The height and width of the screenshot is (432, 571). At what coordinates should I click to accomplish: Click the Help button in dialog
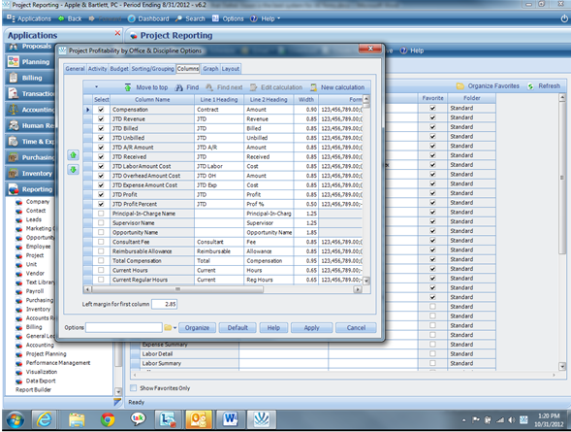pos(273,328)
